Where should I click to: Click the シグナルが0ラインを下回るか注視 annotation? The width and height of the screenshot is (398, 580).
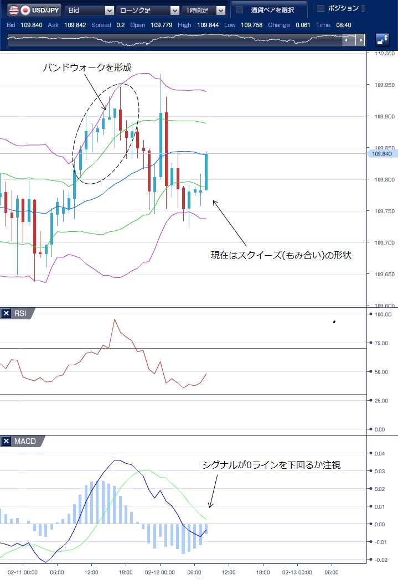271,465
